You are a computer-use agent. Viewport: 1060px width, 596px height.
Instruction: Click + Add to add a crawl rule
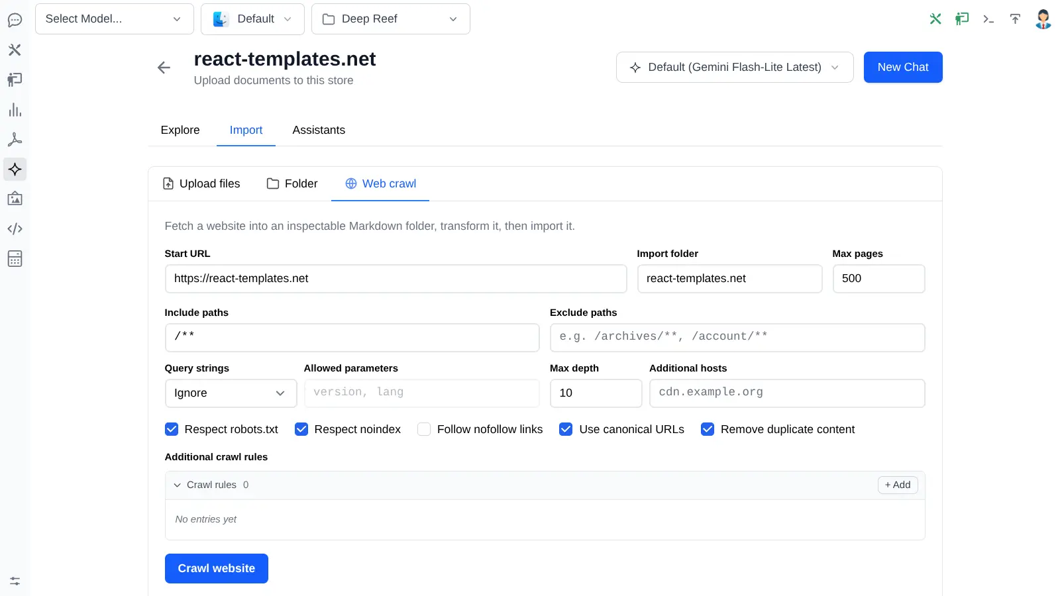(x=898, y=485)
